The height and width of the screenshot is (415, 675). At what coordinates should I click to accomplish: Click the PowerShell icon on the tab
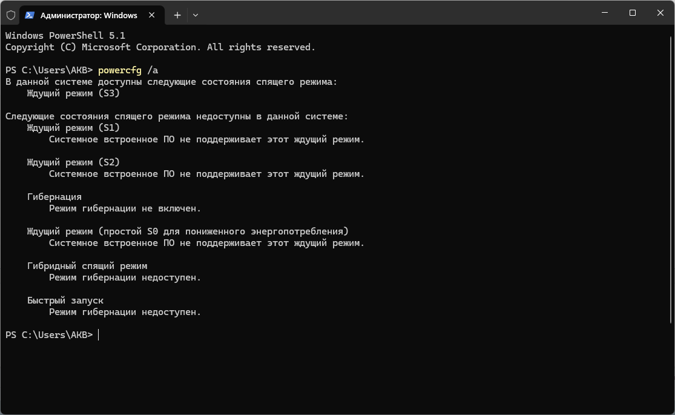pyautogui.click(x=29, y=15)
